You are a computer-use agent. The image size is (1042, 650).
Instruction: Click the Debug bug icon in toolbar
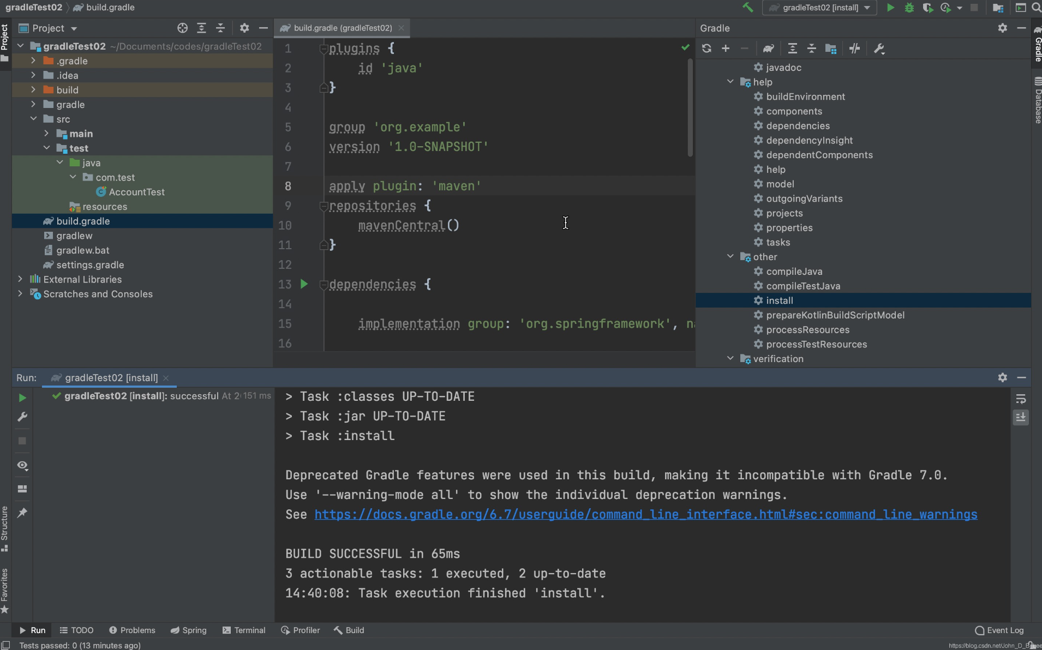tap(909, 8)
